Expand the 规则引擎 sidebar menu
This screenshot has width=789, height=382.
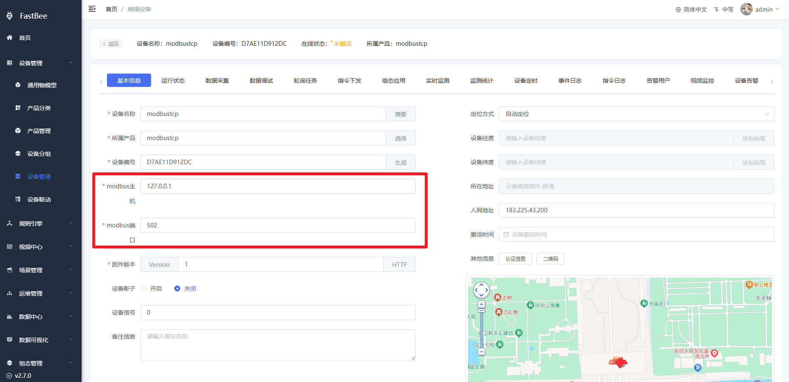click(41, 224)
